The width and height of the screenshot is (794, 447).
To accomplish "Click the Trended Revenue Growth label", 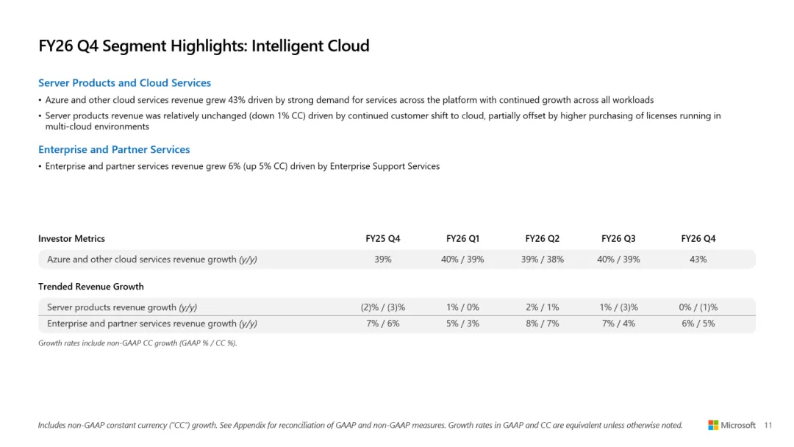I will (91, 287).
